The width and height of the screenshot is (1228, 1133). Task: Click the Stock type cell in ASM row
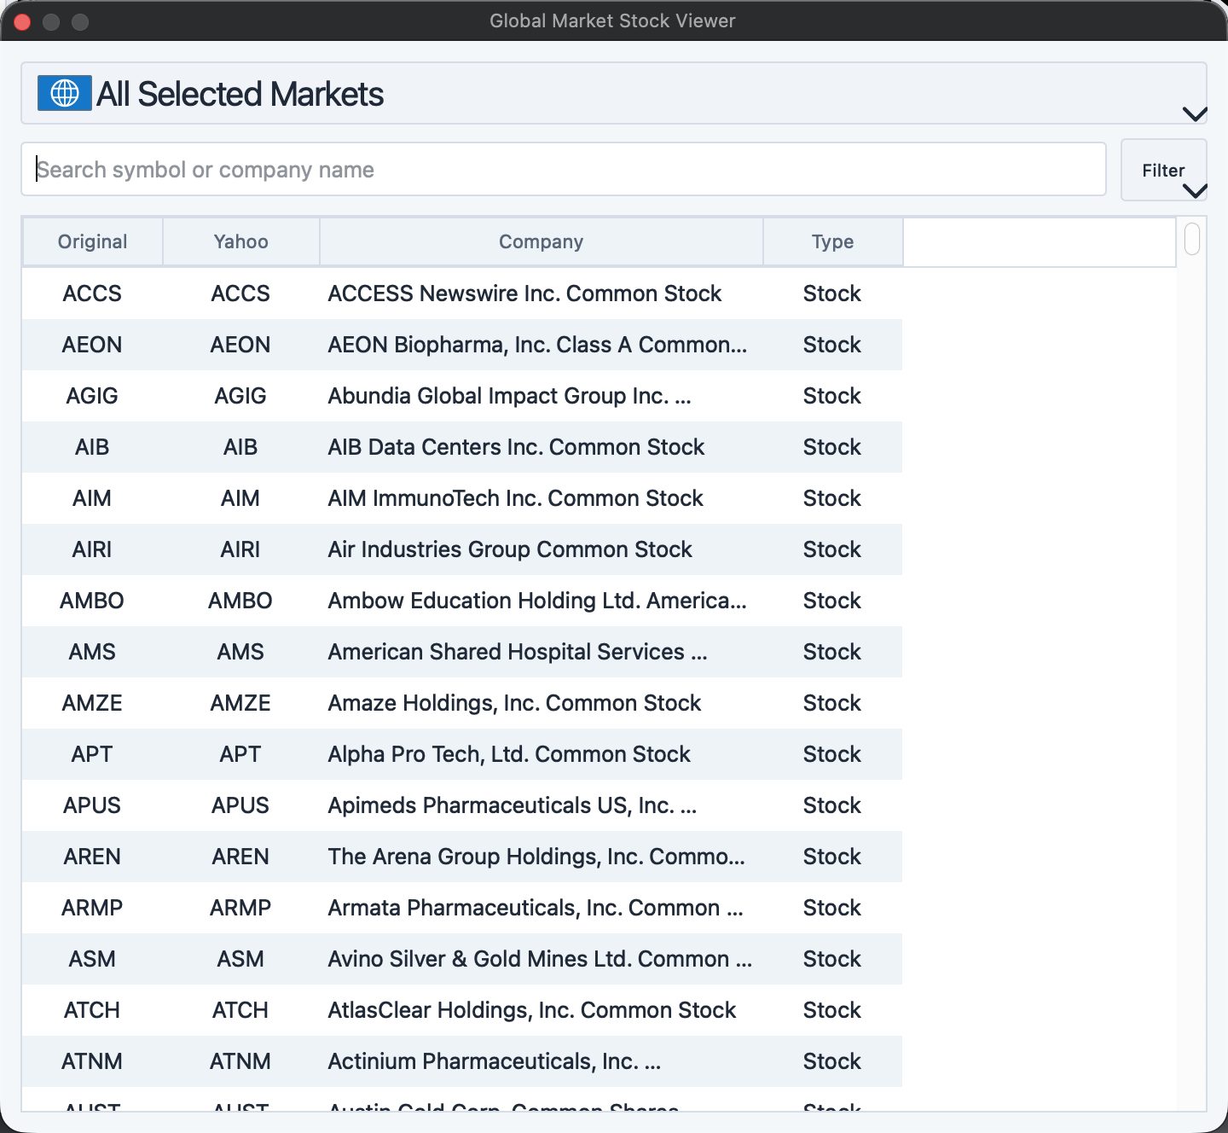coord(832,959)
